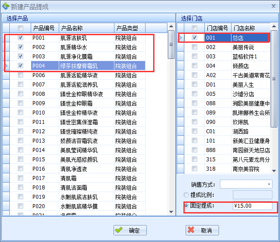Close the 新建产品提成 dialog window

tap(272, 6)
